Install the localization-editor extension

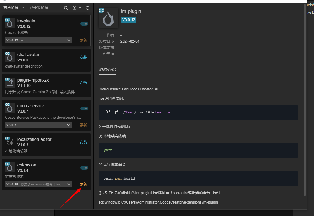(x=83, y=142)
